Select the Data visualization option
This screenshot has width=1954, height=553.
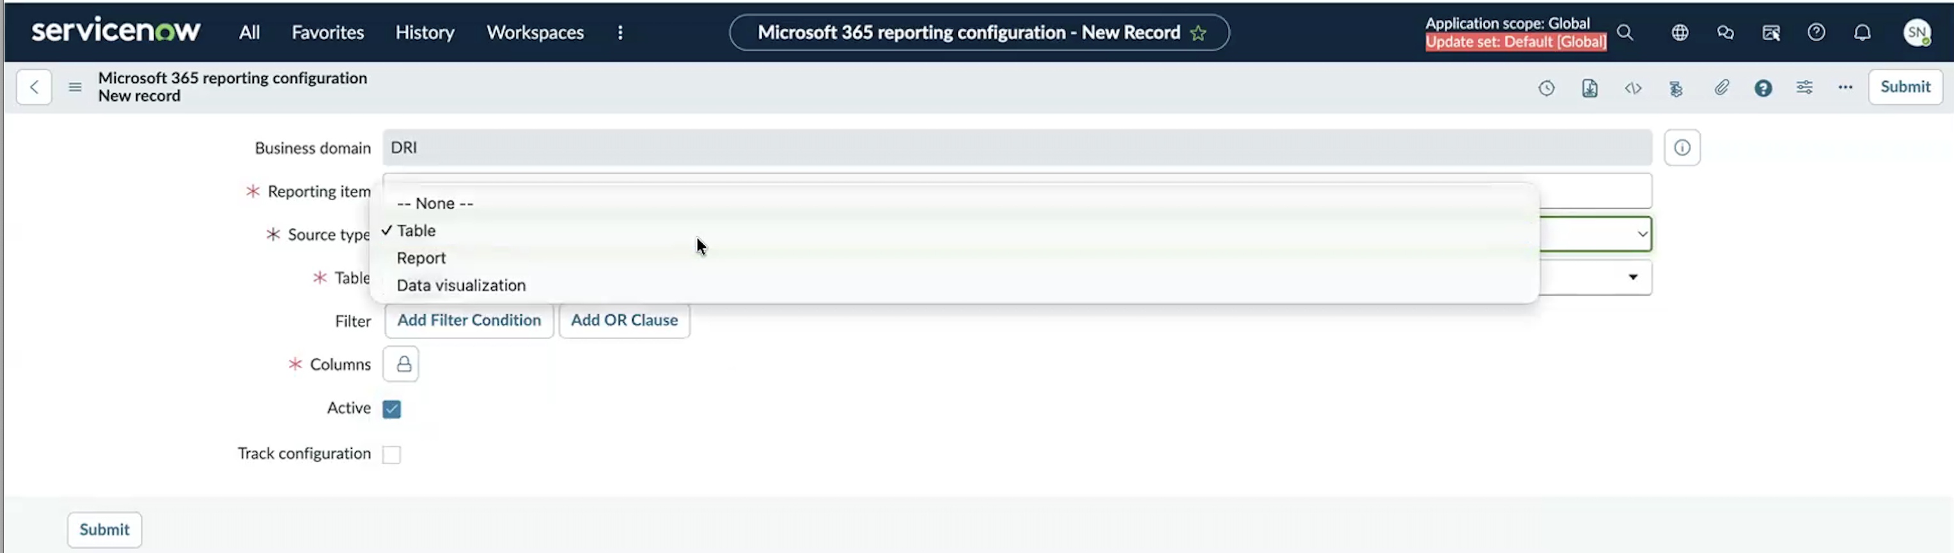click(x=954, y=285)
